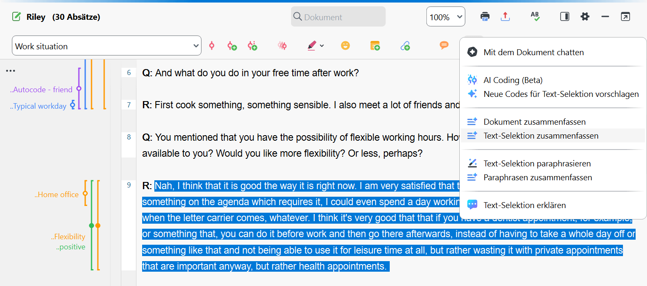
Task: Choose 'Text-Selektion zusammenfassen' from the menu
Action: [541, 136]
